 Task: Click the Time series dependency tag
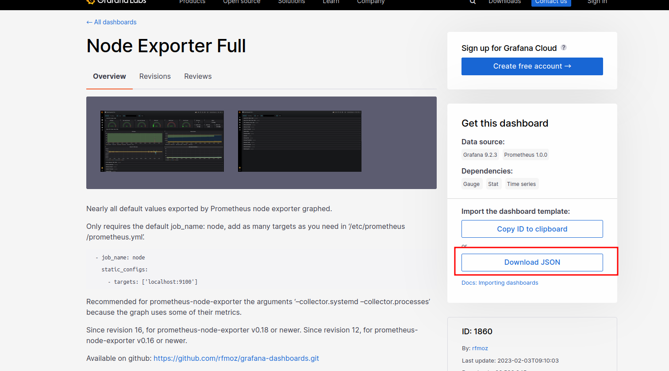click(x=521, y=184)
